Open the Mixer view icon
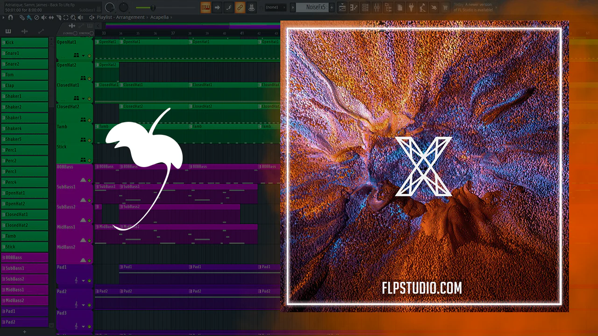Screen dimensions: 598x336 coord(377,7)
